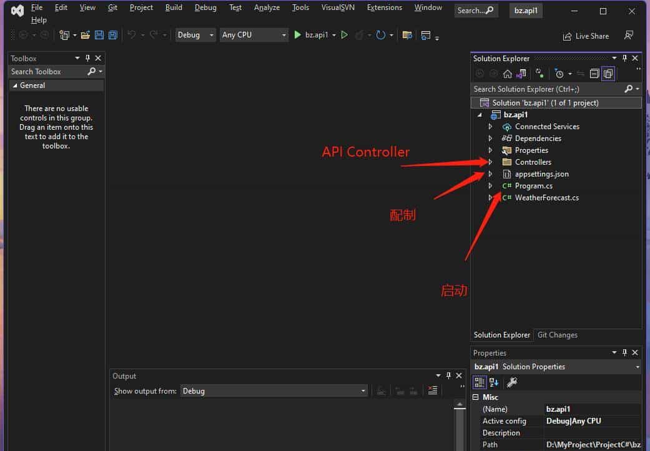This screenshot has width=650, height=451.
Task: Click the Undo toolbar icon
Action: [131, 35]
